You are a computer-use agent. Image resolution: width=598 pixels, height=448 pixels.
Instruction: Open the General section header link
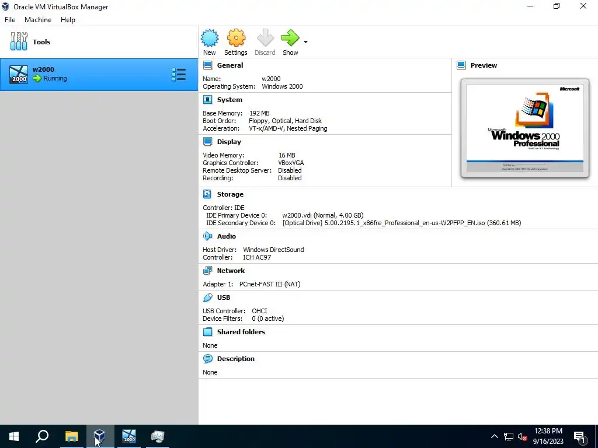pyautogui.click(x=230, y=65)
